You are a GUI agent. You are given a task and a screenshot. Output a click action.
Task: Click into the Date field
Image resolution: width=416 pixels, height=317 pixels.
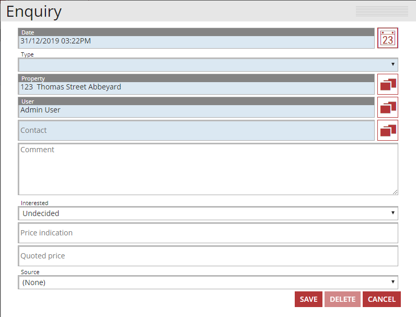click(x=196, y=41)
